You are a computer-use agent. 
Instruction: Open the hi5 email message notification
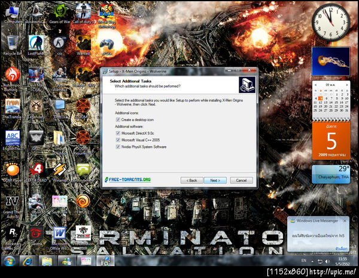[x=318, y=235]
